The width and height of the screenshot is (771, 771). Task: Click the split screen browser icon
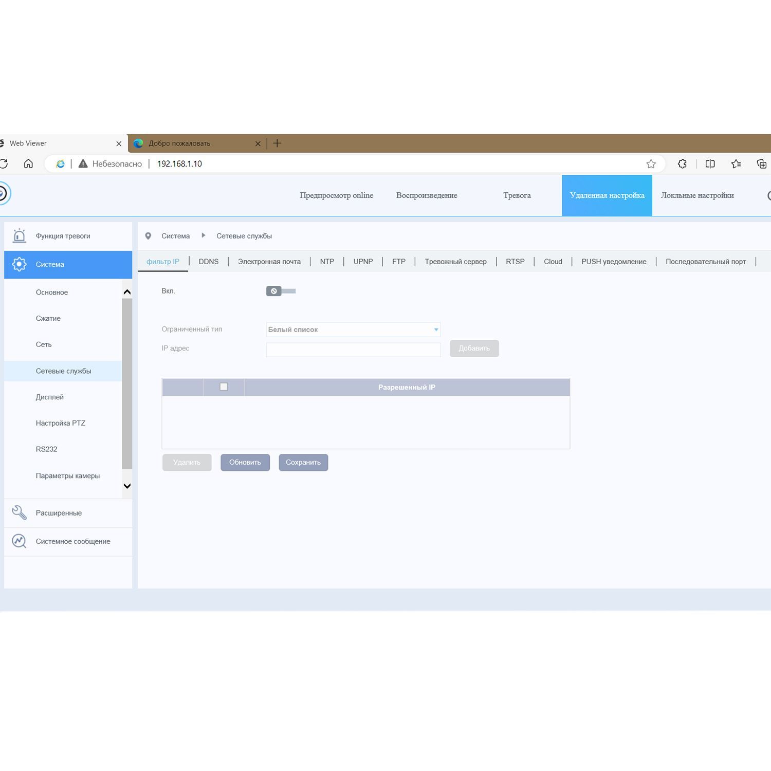(x=710, y=163)
